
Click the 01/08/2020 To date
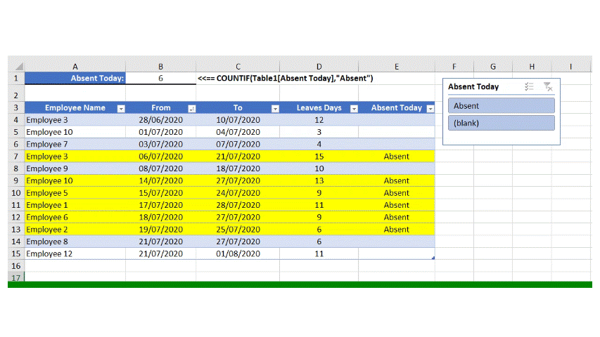click(x=238, y=253)
